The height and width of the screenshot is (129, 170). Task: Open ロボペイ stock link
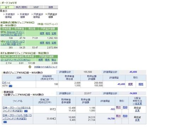point(6,82)
